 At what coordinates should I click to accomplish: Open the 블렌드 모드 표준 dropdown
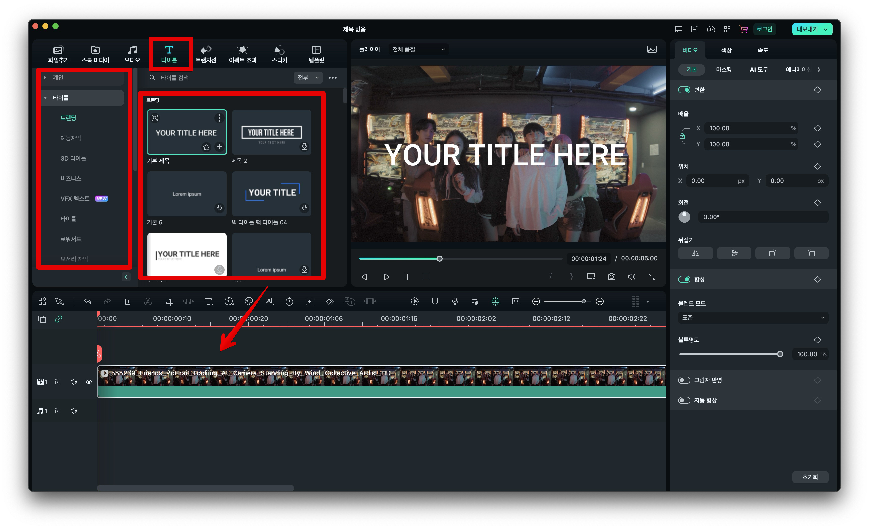tap(753, 318)
